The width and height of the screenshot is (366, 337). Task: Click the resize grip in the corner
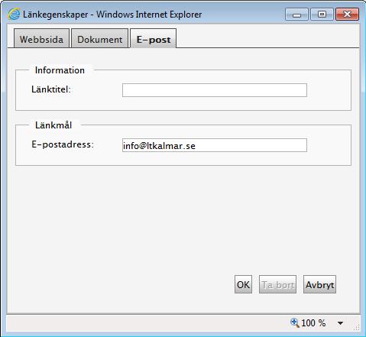click(x=357, y=327)
